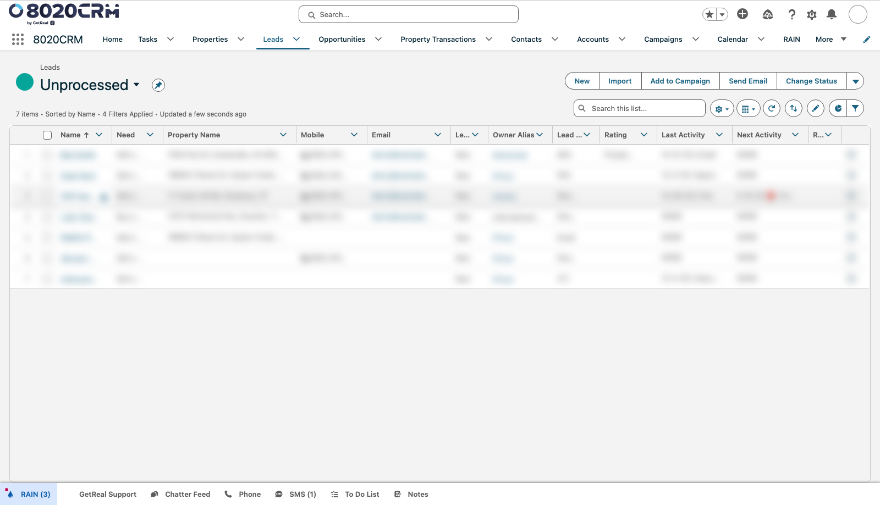Viewport: 880px width, 505px height.
Task: Open the Notes utility
Action: 411,494
